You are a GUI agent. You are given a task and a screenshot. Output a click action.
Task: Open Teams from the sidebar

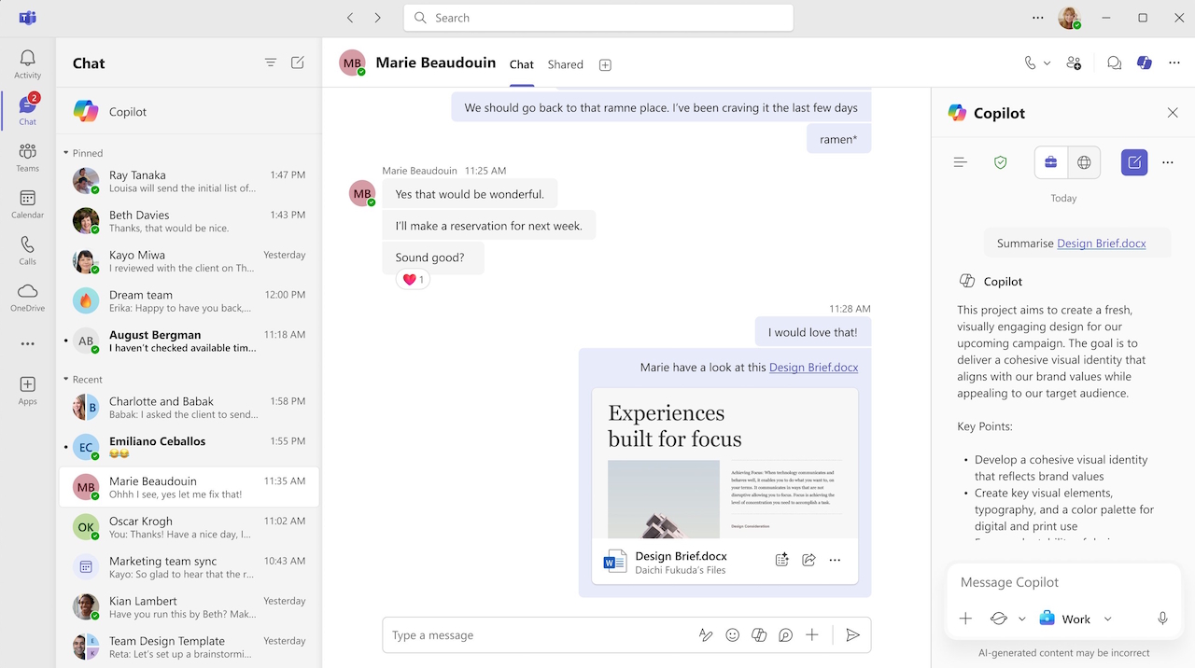coord(27,158)
